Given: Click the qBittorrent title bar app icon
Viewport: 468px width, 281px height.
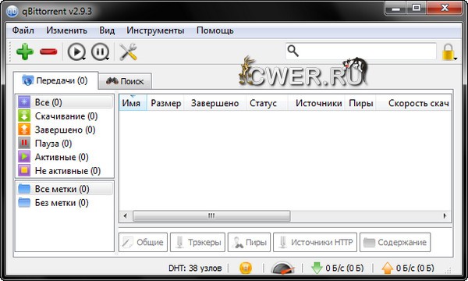Looking at the screenshot, I should tap(12, 12).
